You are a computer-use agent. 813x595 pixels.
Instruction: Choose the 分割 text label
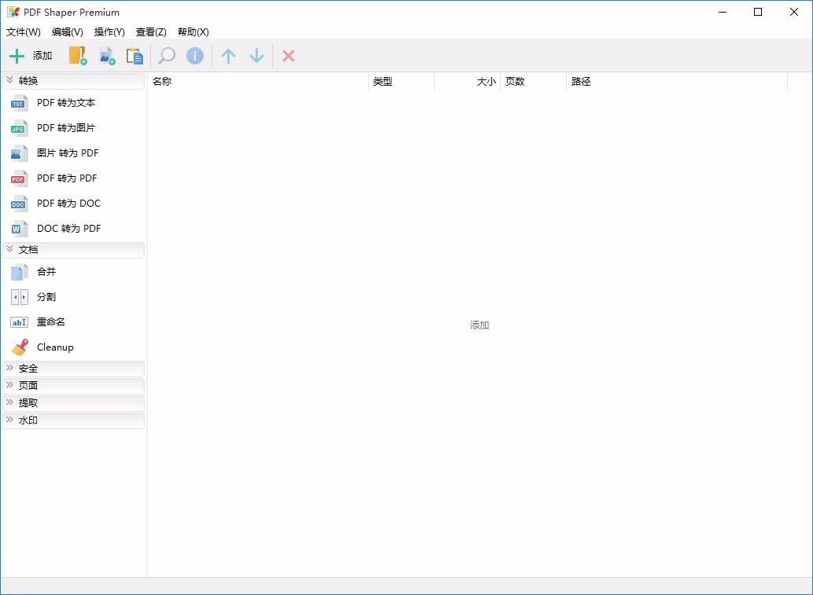(46, 297)
